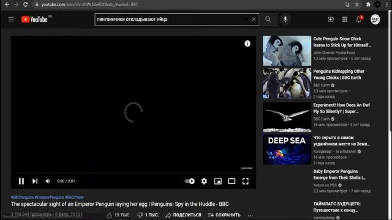Click the video progress bar

(x=134, y=172)
